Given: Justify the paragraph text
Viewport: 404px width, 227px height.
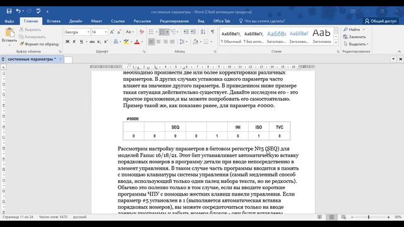Looking at the screenshot, I should (172, 42).
